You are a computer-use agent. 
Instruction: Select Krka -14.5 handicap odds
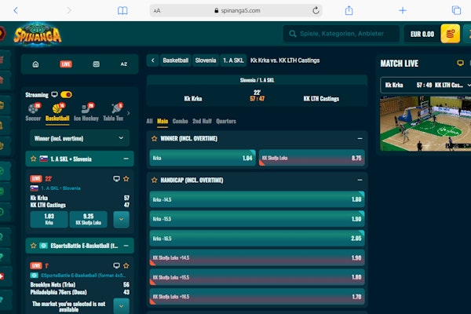[x=257, y=199]
